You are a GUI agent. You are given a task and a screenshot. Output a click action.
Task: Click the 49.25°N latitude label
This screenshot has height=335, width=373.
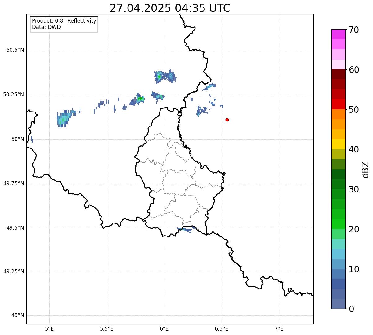[13, 271]
